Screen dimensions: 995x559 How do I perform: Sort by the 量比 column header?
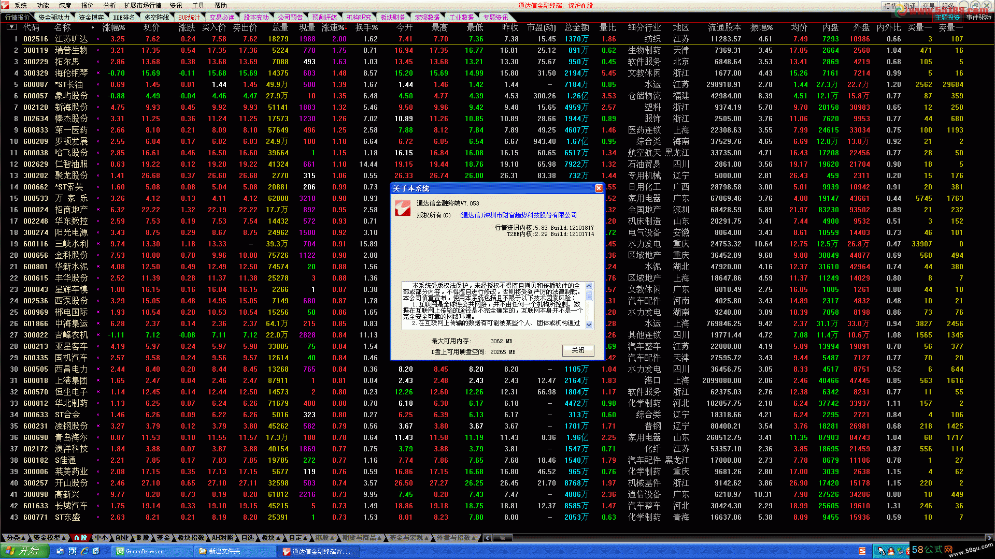(x=607, y=27)
